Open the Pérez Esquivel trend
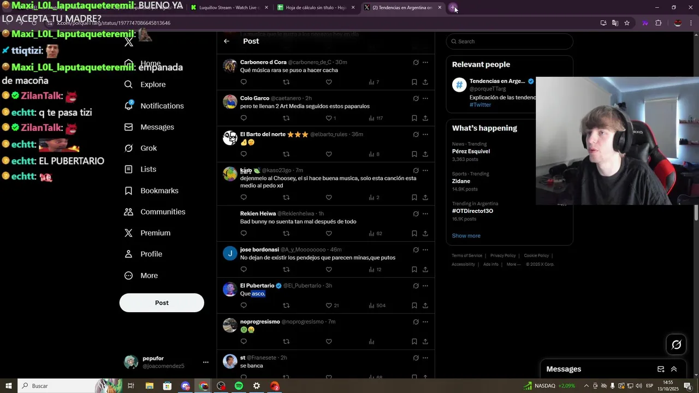This screenshot has width=699, height=393. [x=471, y=151]
